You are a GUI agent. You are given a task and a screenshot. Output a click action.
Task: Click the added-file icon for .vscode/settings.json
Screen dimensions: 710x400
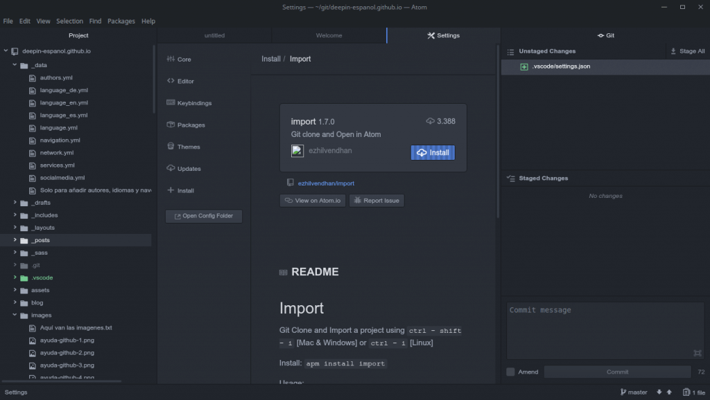pyautogui.click(x=524, y=66)
